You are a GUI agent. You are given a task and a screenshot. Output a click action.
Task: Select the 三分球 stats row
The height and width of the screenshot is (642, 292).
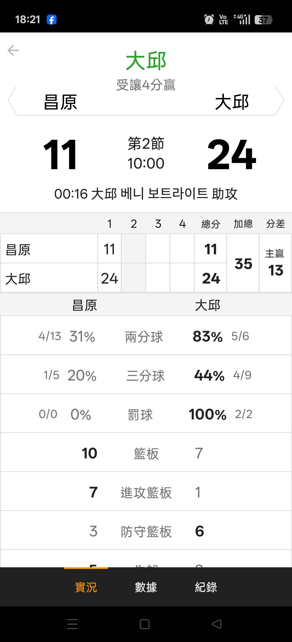(146, 375)
